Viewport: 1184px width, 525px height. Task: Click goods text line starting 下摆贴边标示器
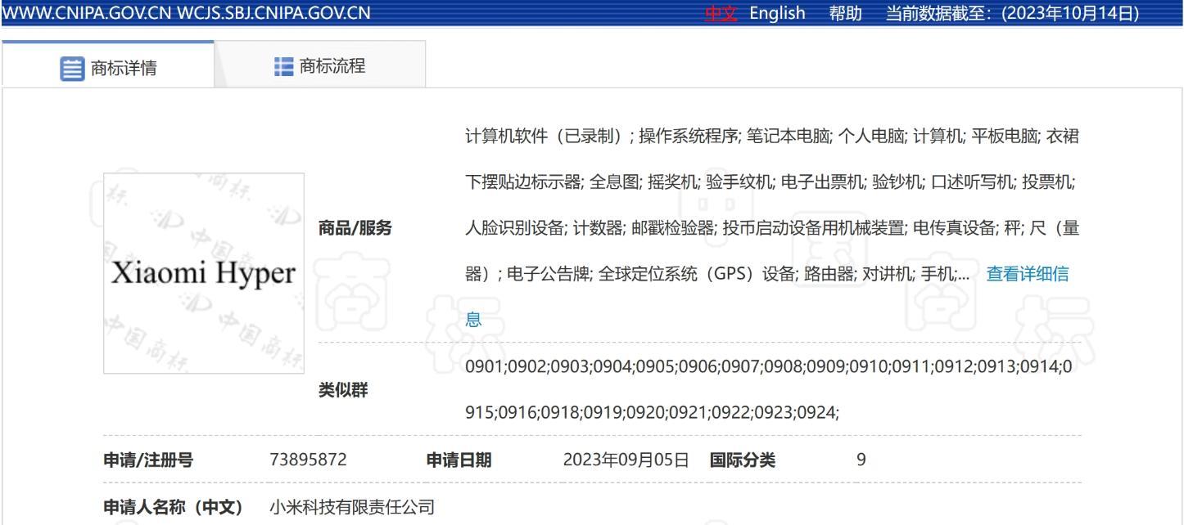[771, 182]
